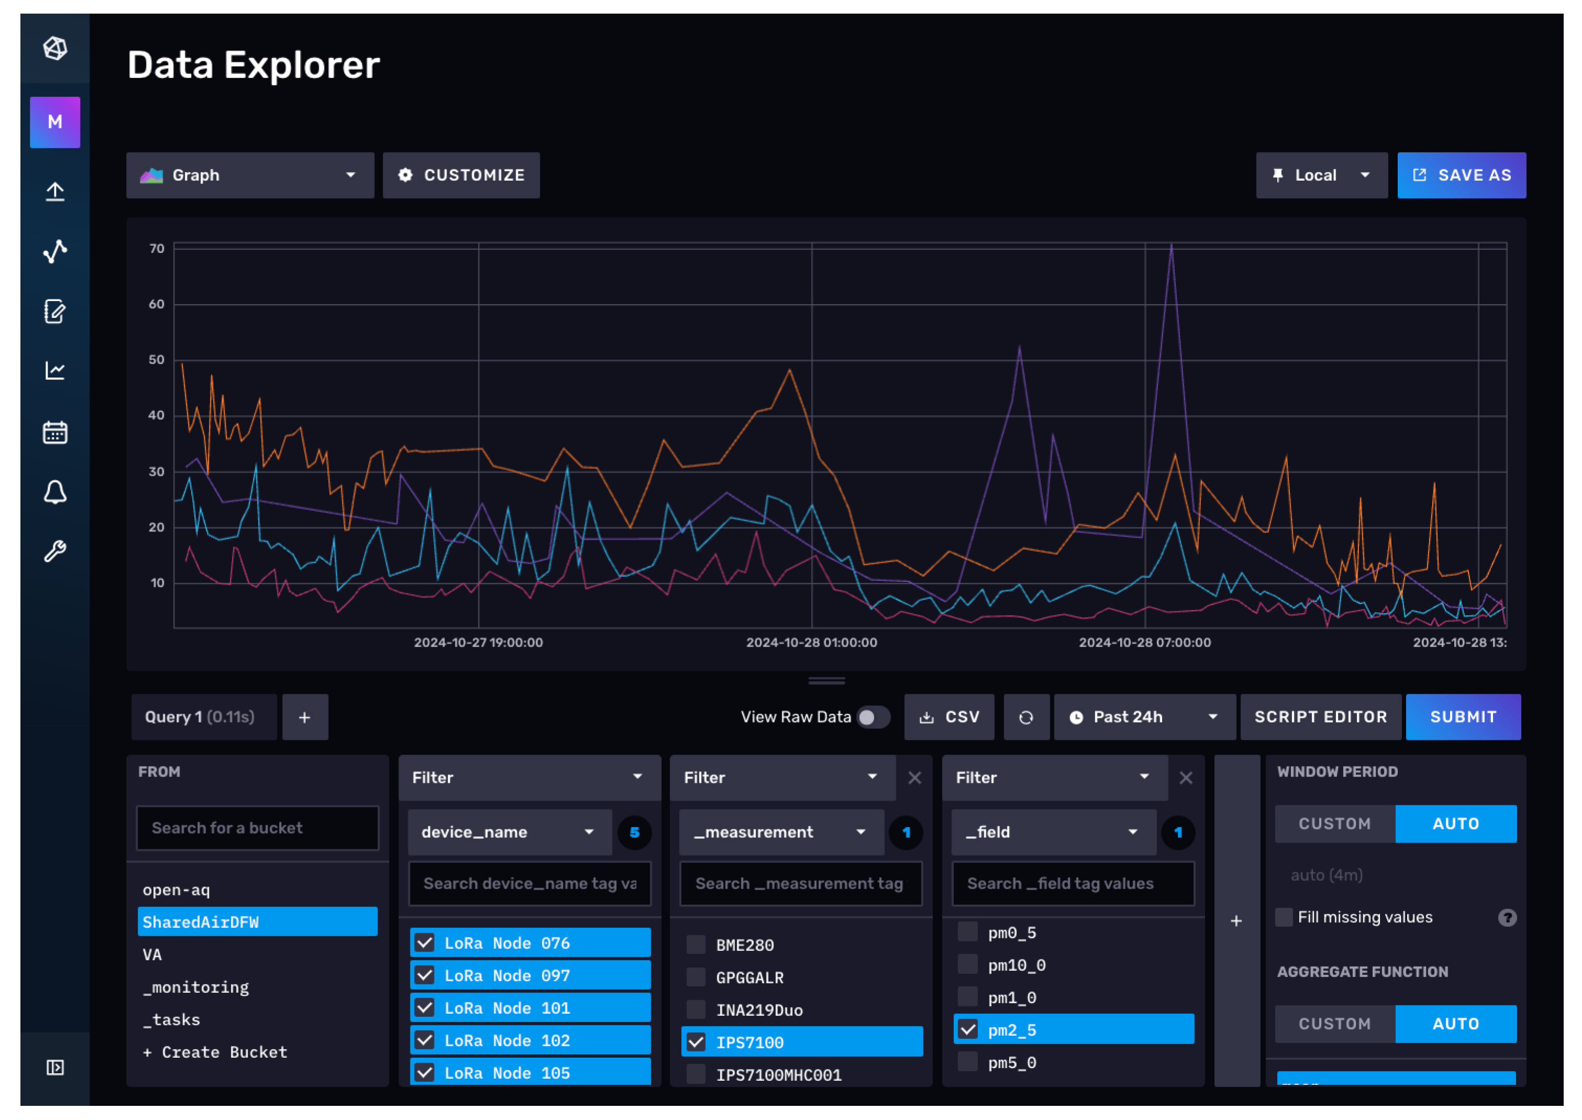Open the Local timezone dropdown

pyautogui.click(x=1321, y=175)
